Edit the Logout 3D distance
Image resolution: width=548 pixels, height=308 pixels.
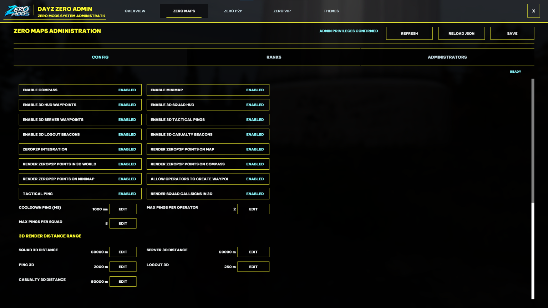coord(253,267)
